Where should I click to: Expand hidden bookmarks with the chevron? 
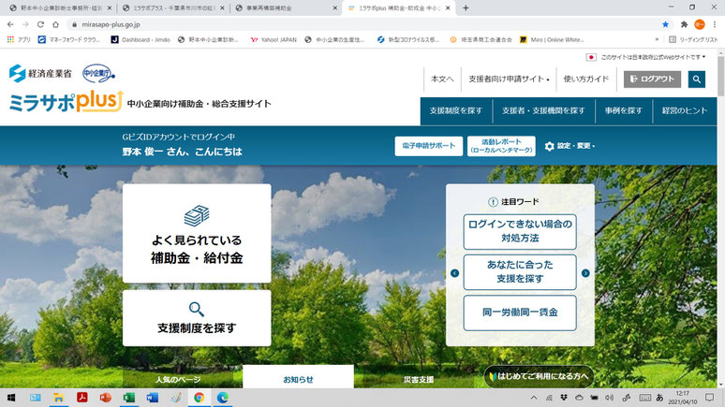coord(657,39)
